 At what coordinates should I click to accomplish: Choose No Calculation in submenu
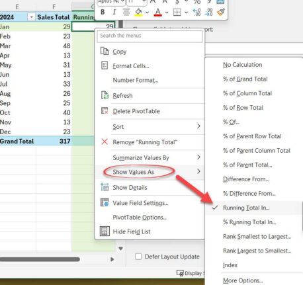click(x=243, y=65)
